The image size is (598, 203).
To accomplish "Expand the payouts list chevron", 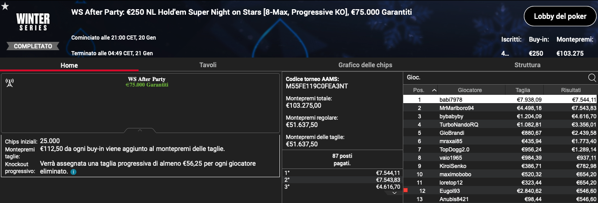I will click(395, 193).
